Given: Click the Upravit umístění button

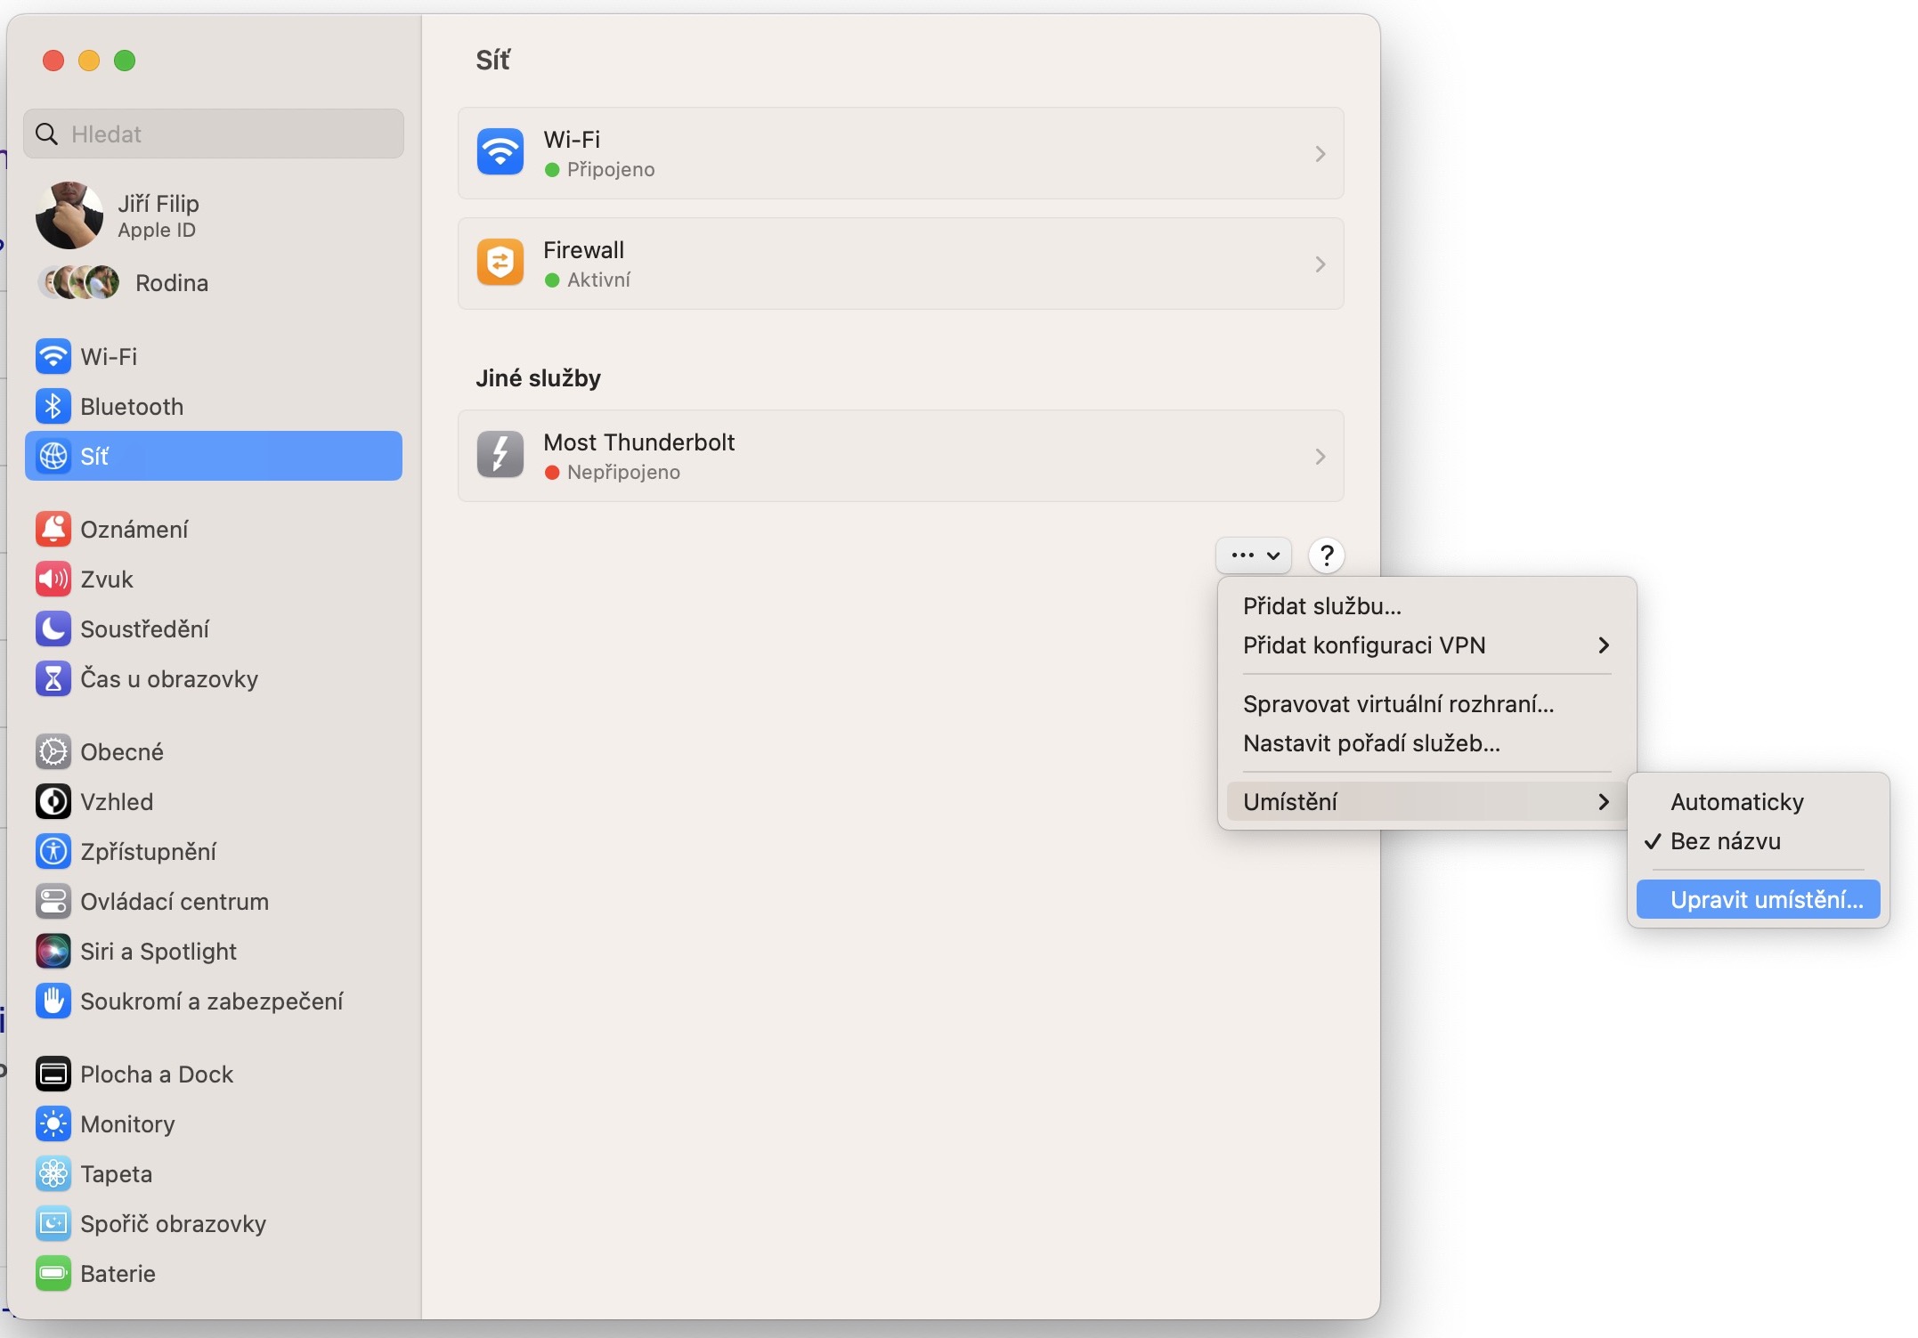Looking at the screenshot, I should pyautogui.click(x=1758, y=899).
